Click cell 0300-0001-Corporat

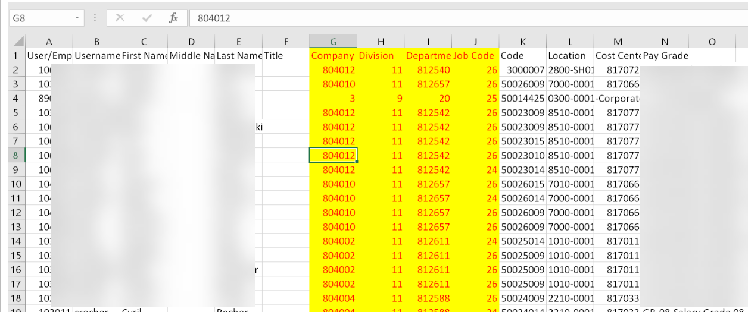[x=593, y=98]
